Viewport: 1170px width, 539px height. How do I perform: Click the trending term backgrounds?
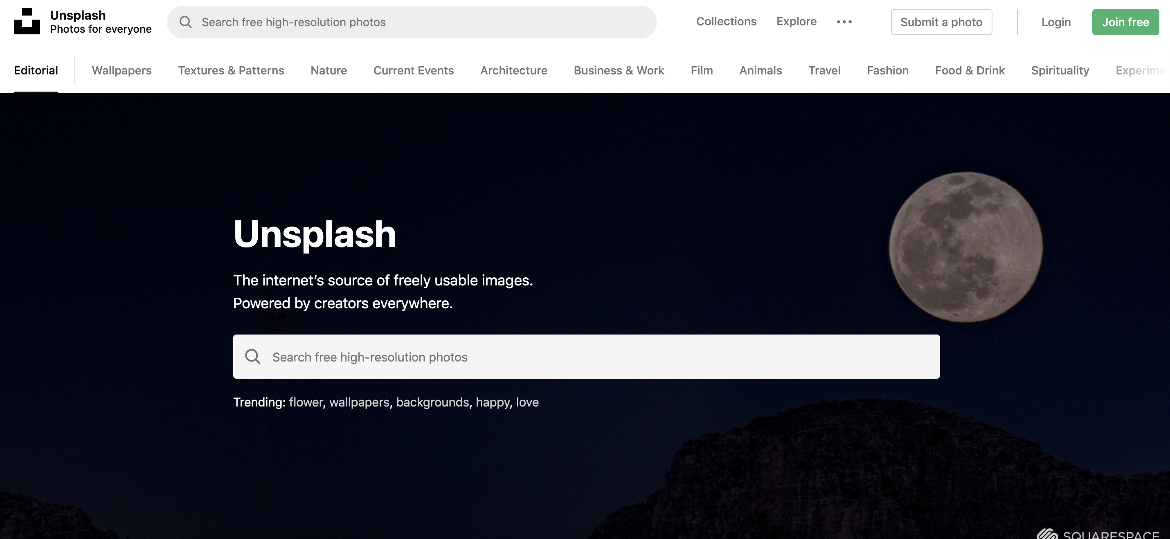[x=432, y=402]
